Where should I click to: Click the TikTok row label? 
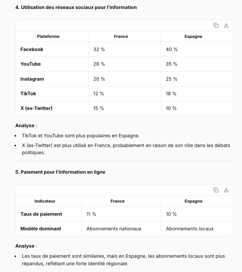(x=28, y=94)
